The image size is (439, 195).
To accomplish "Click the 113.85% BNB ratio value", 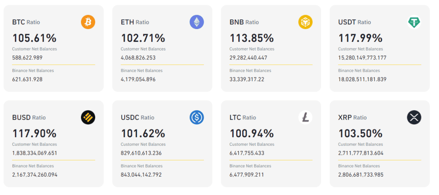I will (251, 38).
